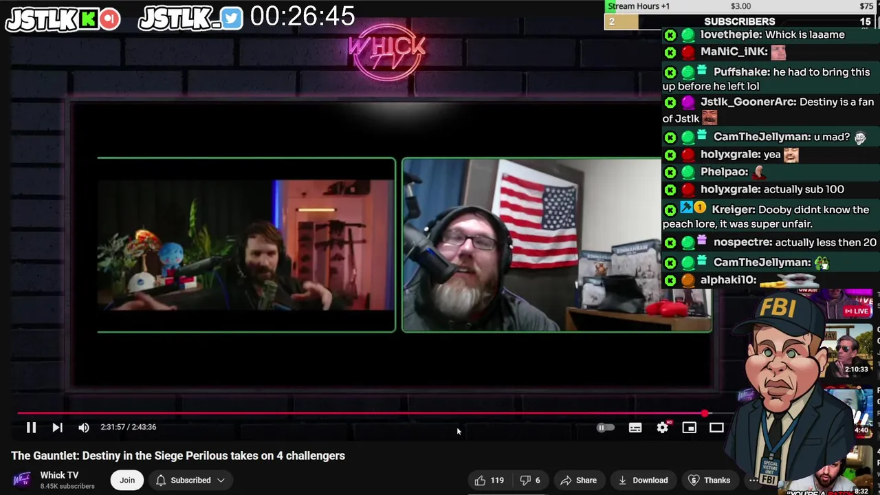Viewport: 880px width, 495px height.
Task: Open the Whick TV channel name link
Action: click(x=59, y=475)
